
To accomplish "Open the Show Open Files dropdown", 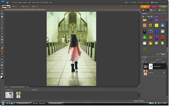I will coord(17,90).
